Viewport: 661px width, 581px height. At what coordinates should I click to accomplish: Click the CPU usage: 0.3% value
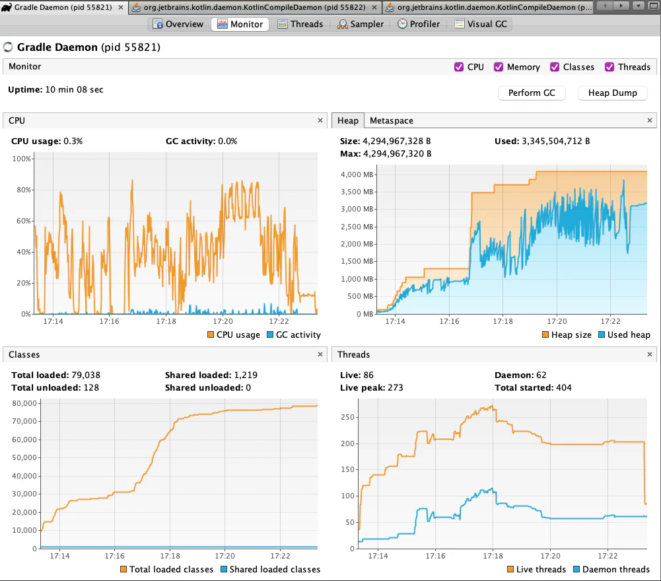(47, 141)
